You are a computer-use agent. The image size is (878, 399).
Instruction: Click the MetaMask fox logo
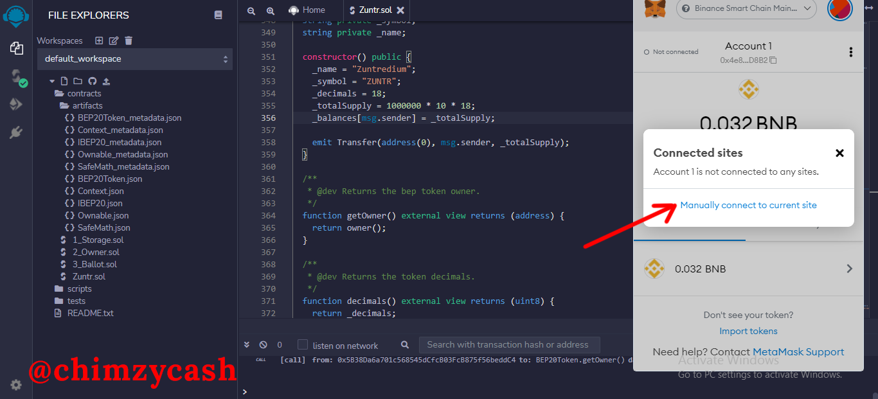click(x=656, y=8)
